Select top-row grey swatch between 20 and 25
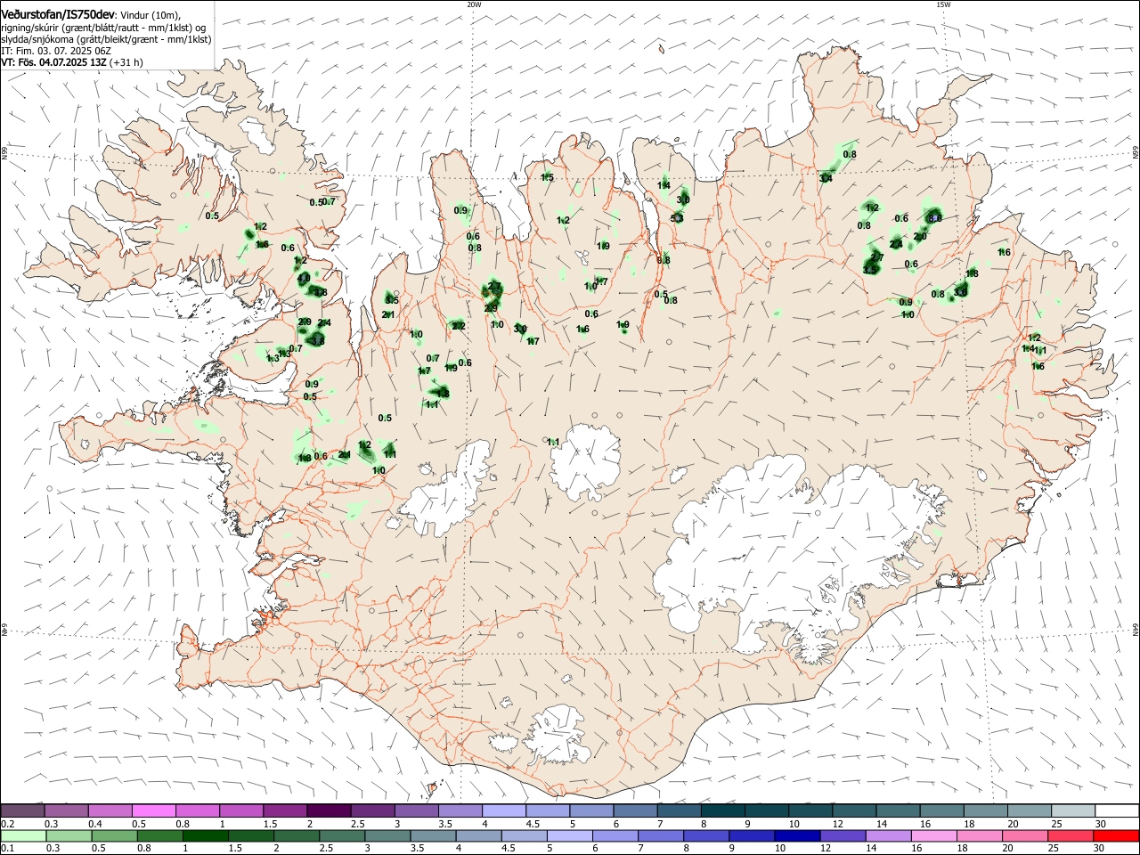 click(1030, 811)
